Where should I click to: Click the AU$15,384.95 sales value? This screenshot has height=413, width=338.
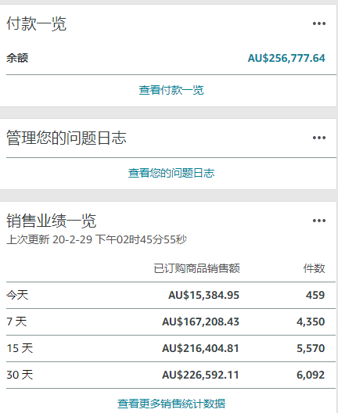pos(203,295)
